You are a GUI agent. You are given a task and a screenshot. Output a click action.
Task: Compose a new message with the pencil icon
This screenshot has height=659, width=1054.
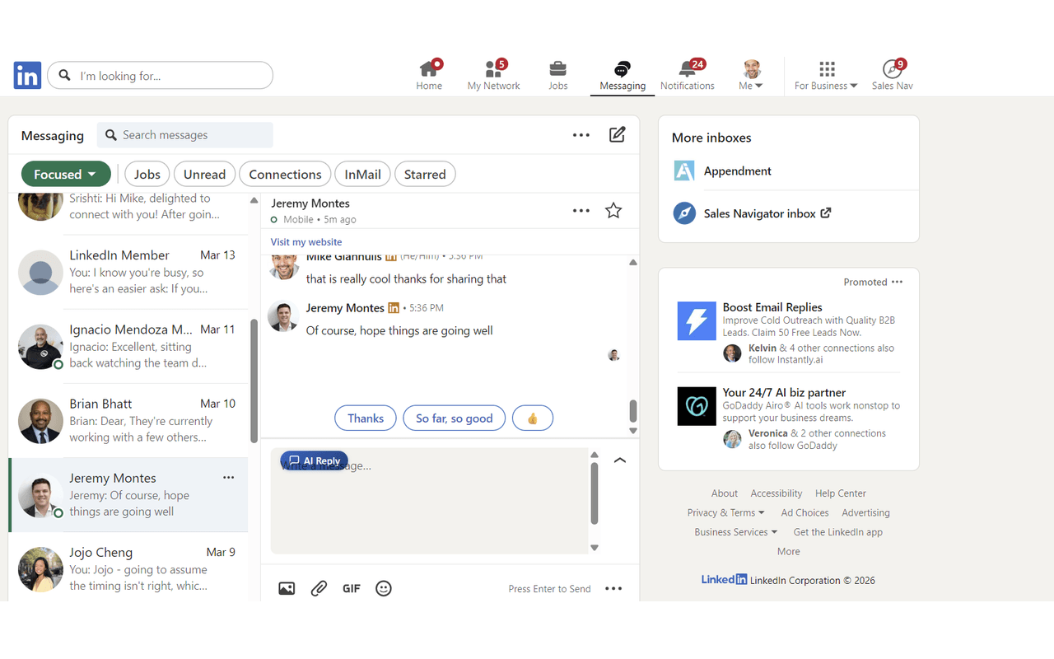pyautogui.click(x=617, y=134)
